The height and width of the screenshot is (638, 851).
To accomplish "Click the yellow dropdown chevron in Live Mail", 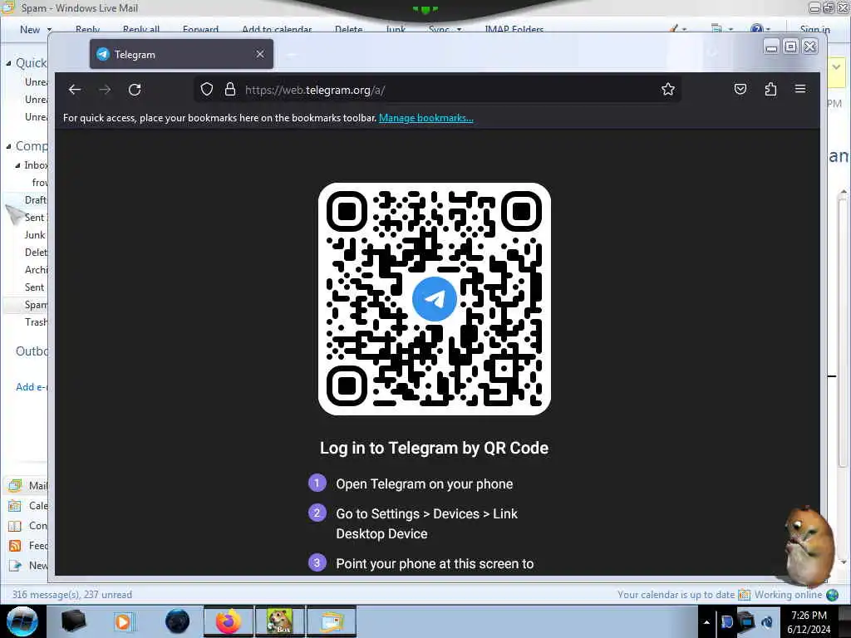I will click(836, 67).
